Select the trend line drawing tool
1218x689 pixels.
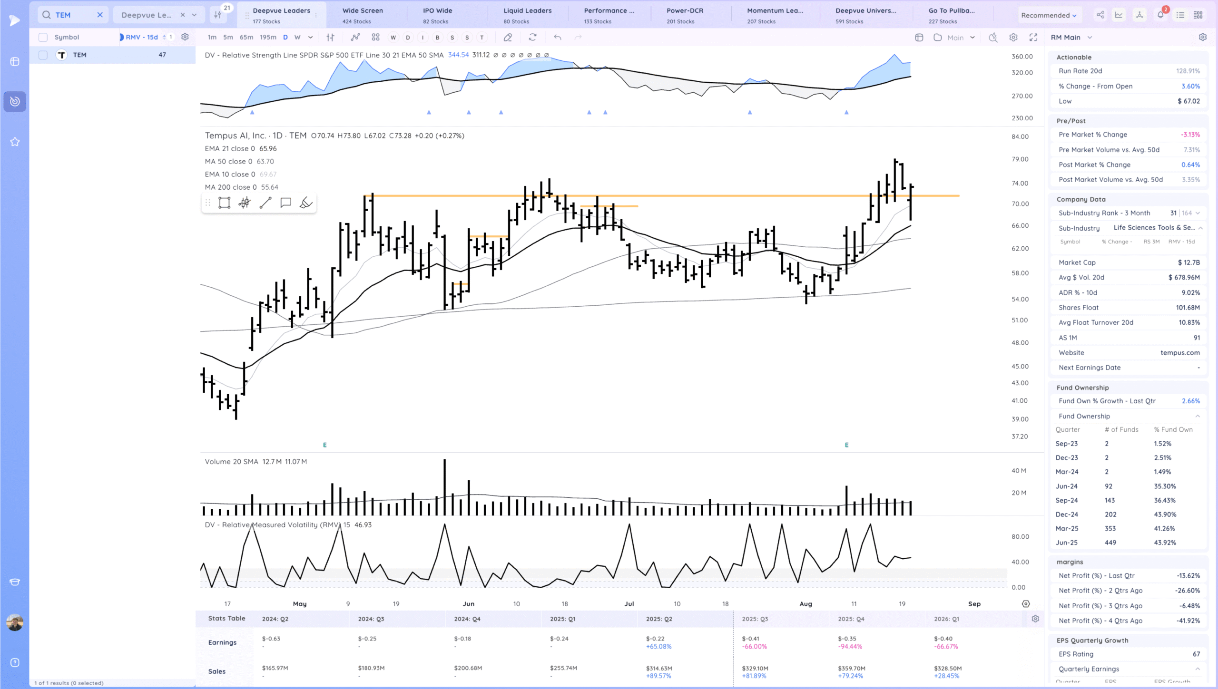pos(265,203)
